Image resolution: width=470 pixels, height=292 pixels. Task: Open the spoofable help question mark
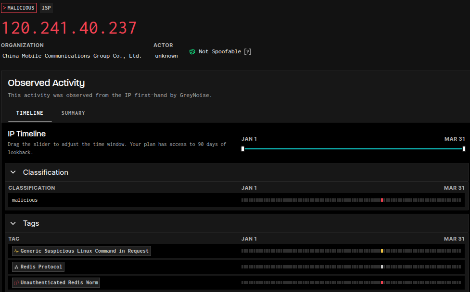coord(247,52)
